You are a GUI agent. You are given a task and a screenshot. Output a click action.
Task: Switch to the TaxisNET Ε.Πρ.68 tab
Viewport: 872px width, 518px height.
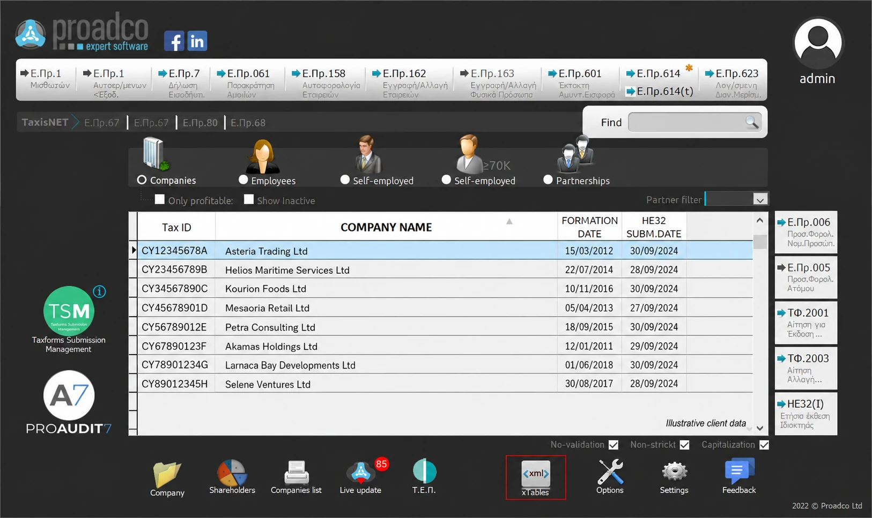point(248,123)
